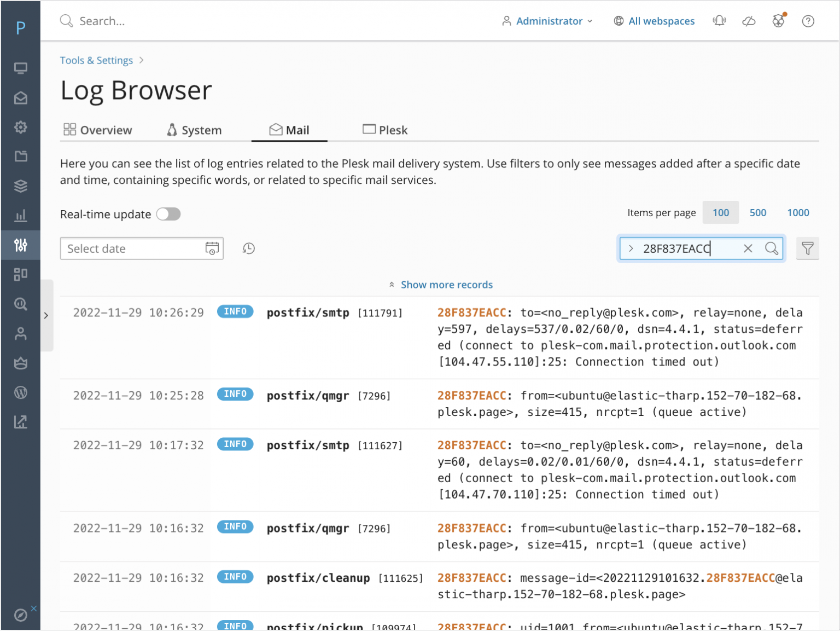Select the statistics bar chart sidebar icon
840x631 pixels.
pos(21,216)
